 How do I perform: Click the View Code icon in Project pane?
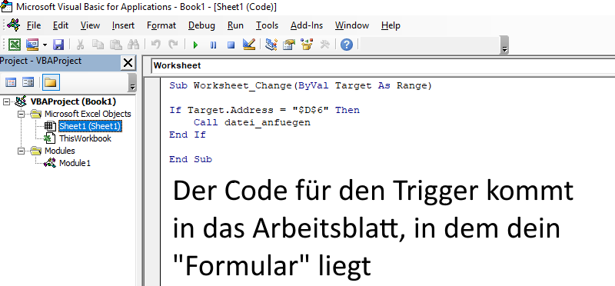(11, 82)
